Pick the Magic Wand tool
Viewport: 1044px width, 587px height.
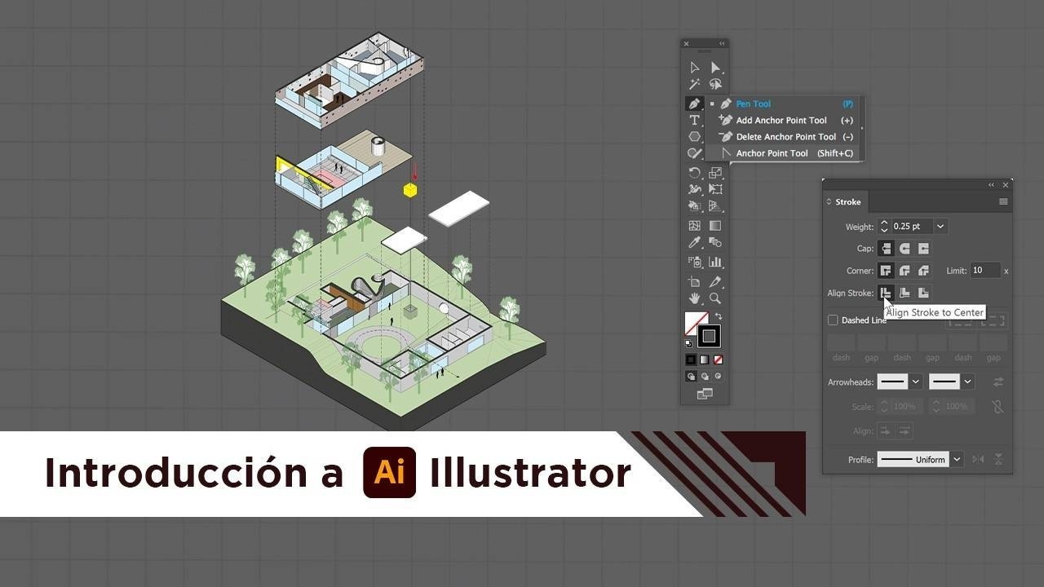click(694, 84)
